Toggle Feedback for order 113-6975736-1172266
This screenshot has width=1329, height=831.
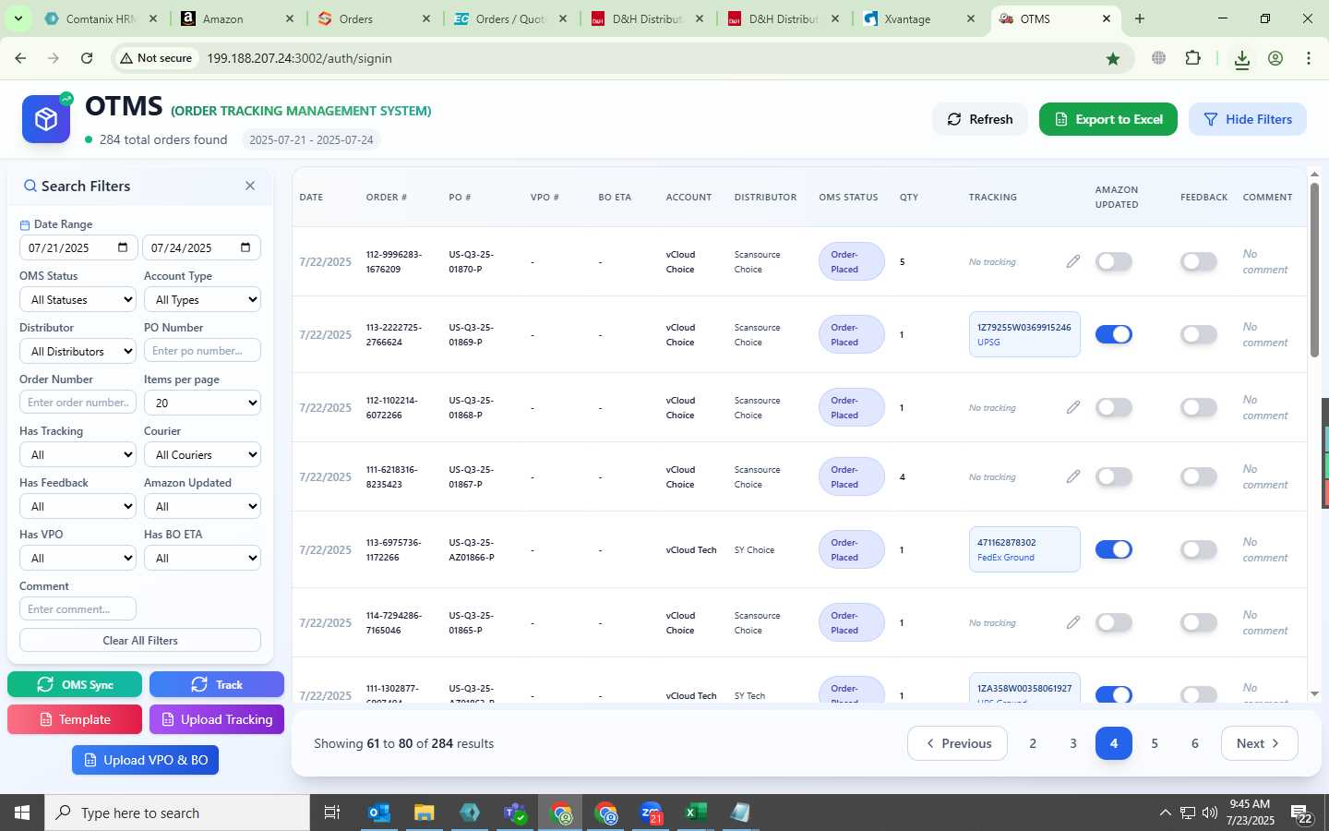click(1198, 549)
